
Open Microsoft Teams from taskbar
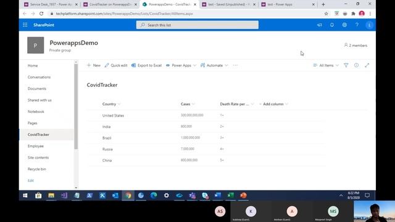[192, 195]
